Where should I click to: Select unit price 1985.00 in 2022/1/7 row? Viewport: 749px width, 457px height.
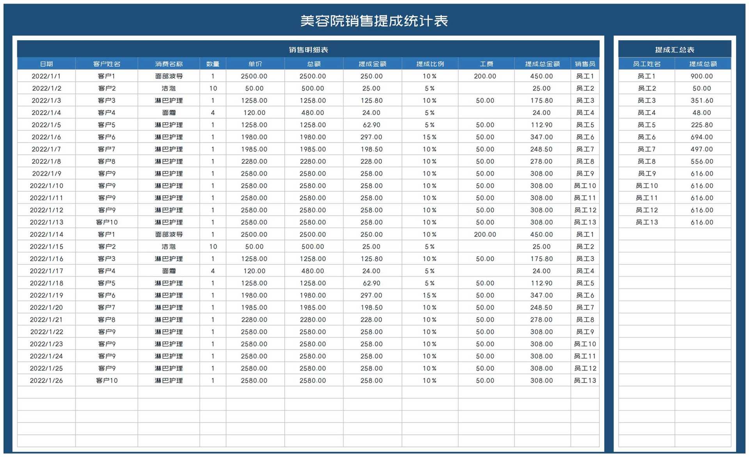(x=254, y=149)
